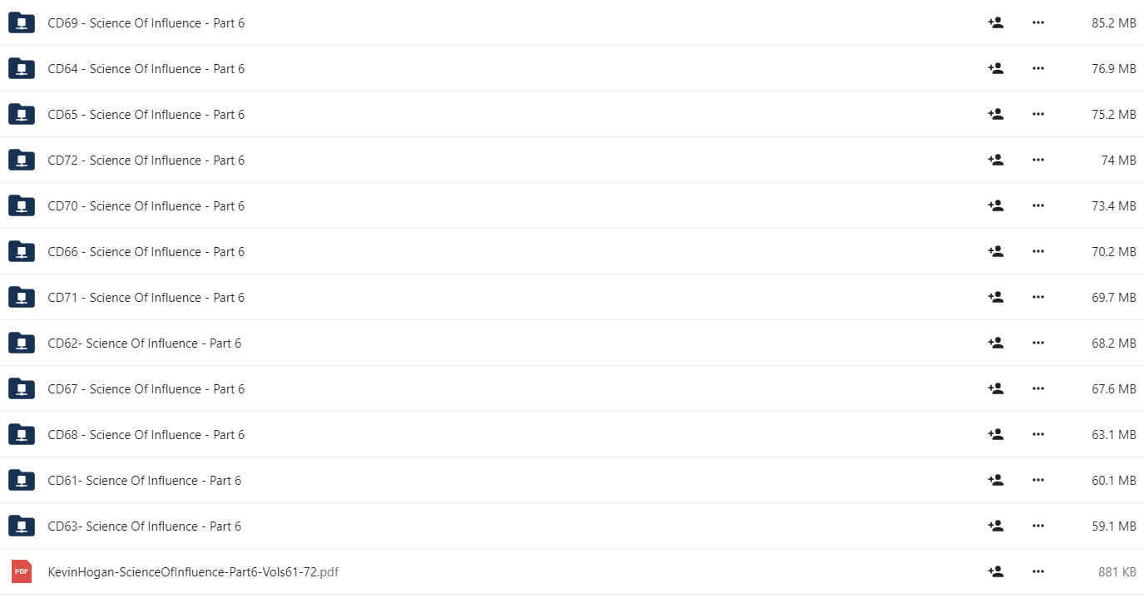Open KevinHogan-ScienceOfInfluence PDF file name

193,571
